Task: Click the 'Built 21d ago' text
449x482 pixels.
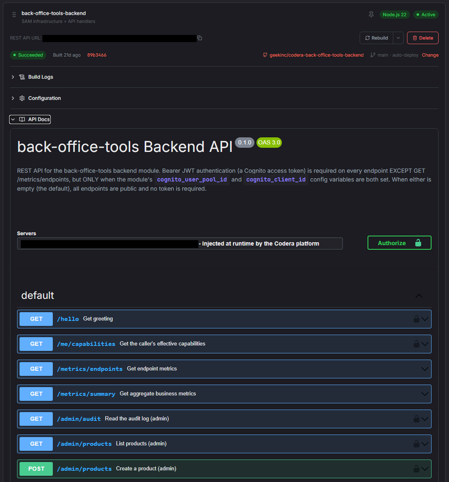Action: [x=67, y=55]
